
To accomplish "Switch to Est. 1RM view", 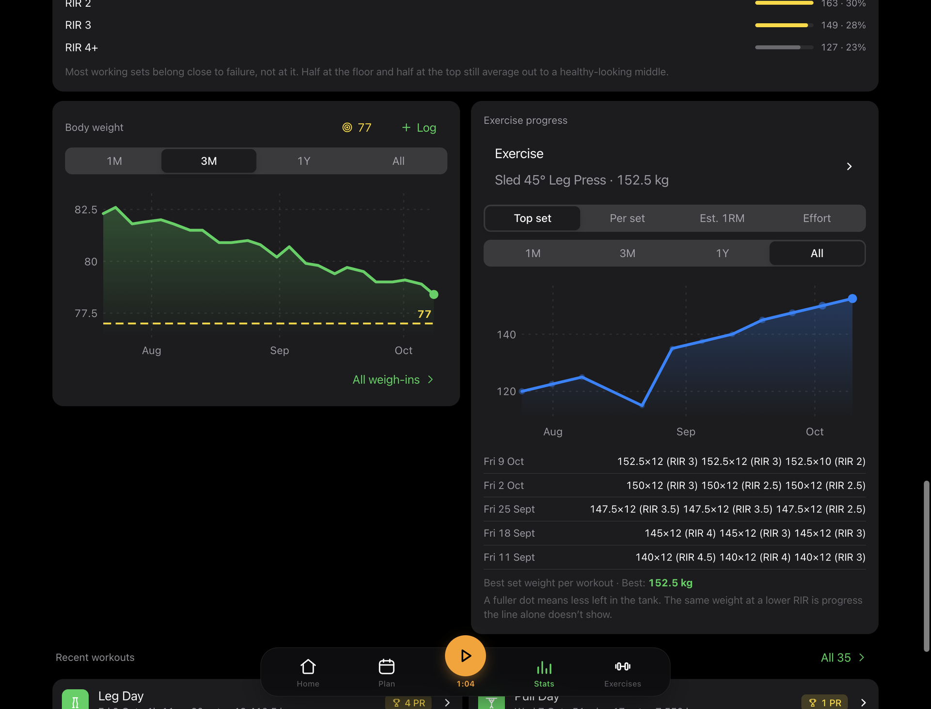I will tap(722, 218).
